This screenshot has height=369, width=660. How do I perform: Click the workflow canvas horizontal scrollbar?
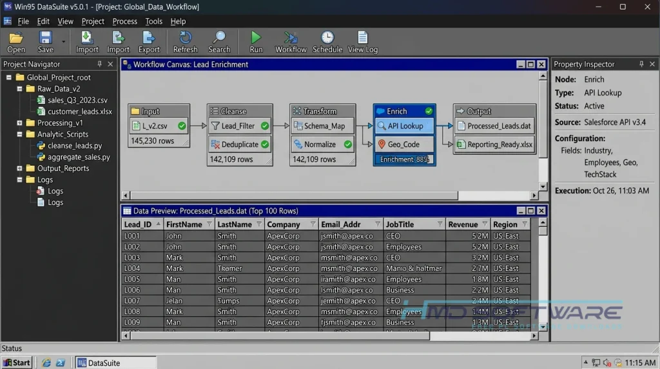(294, 195)
